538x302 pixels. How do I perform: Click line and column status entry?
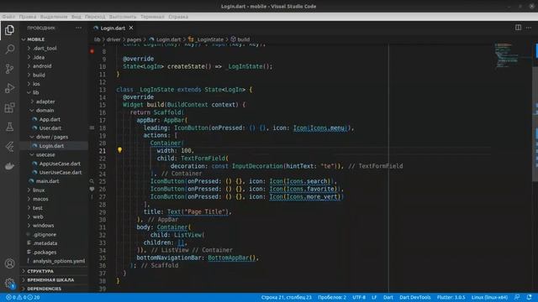(x=286, y=297)
